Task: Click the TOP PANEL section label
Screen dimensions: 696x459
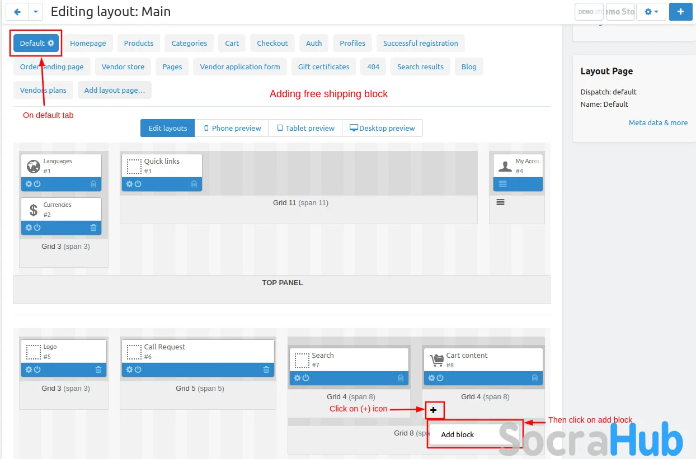Action: click(283, 282)
